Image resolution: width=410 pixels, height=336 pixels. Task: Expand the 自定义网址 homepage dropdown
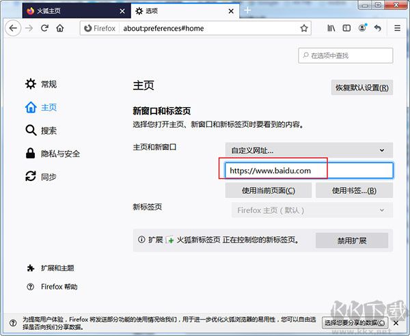(x=309, y=150)
